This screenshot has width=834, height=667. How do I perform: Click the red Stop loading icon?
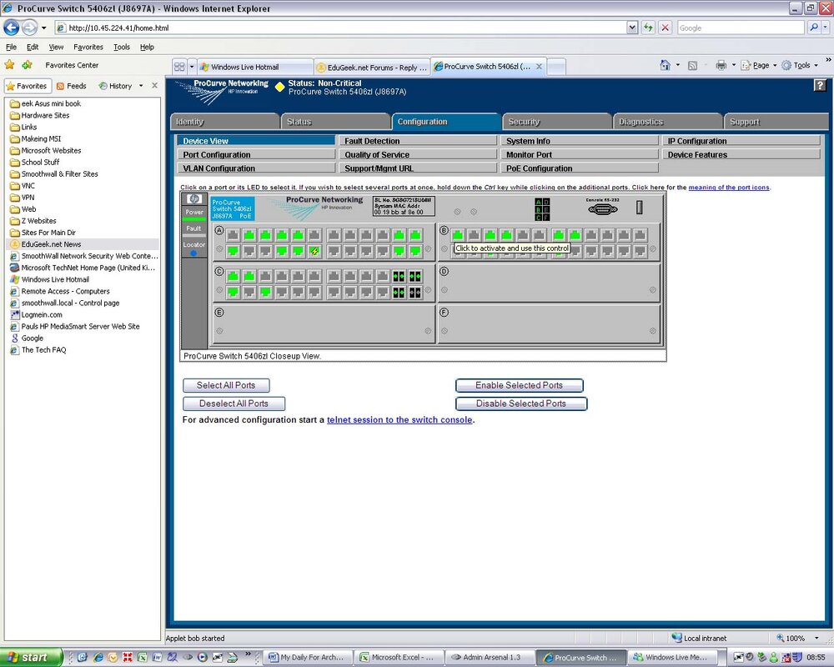(665, 28)
